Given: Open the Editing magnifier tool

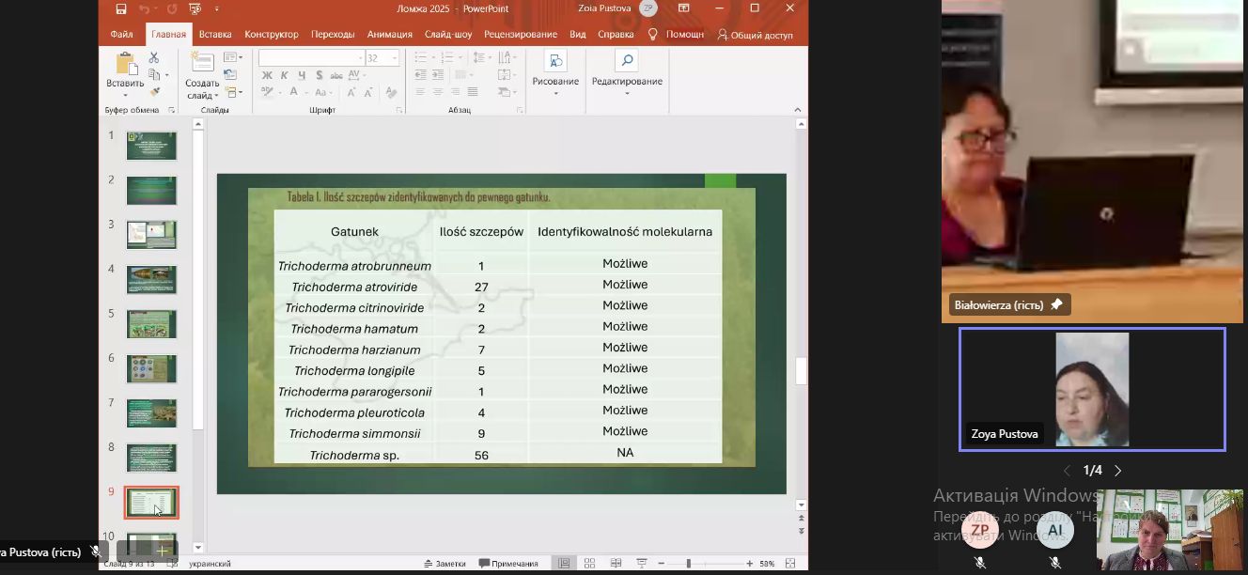Looking at the screenshot, I should 626,62.
